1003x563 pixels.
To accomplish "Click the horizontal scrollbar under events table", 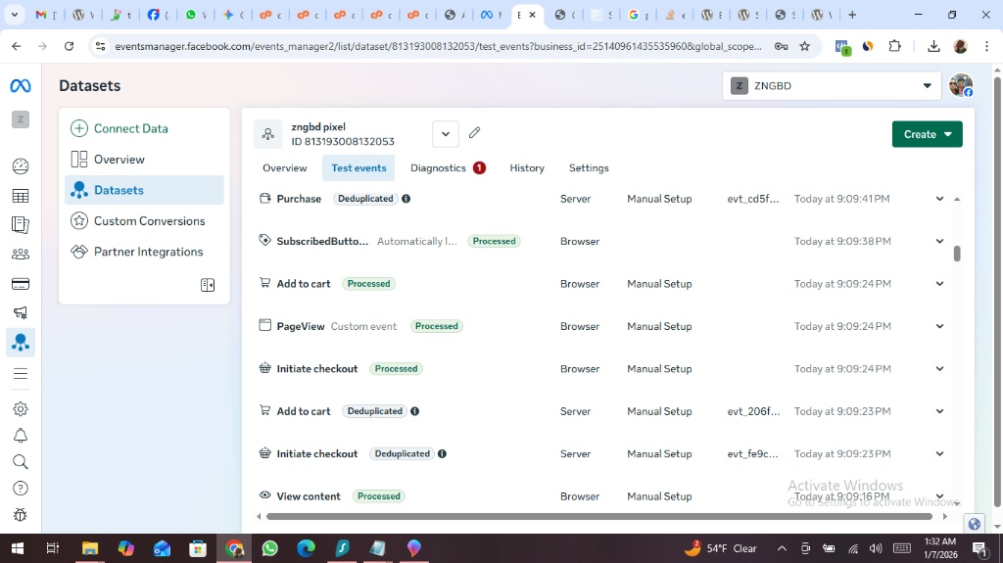I will 597,516.
